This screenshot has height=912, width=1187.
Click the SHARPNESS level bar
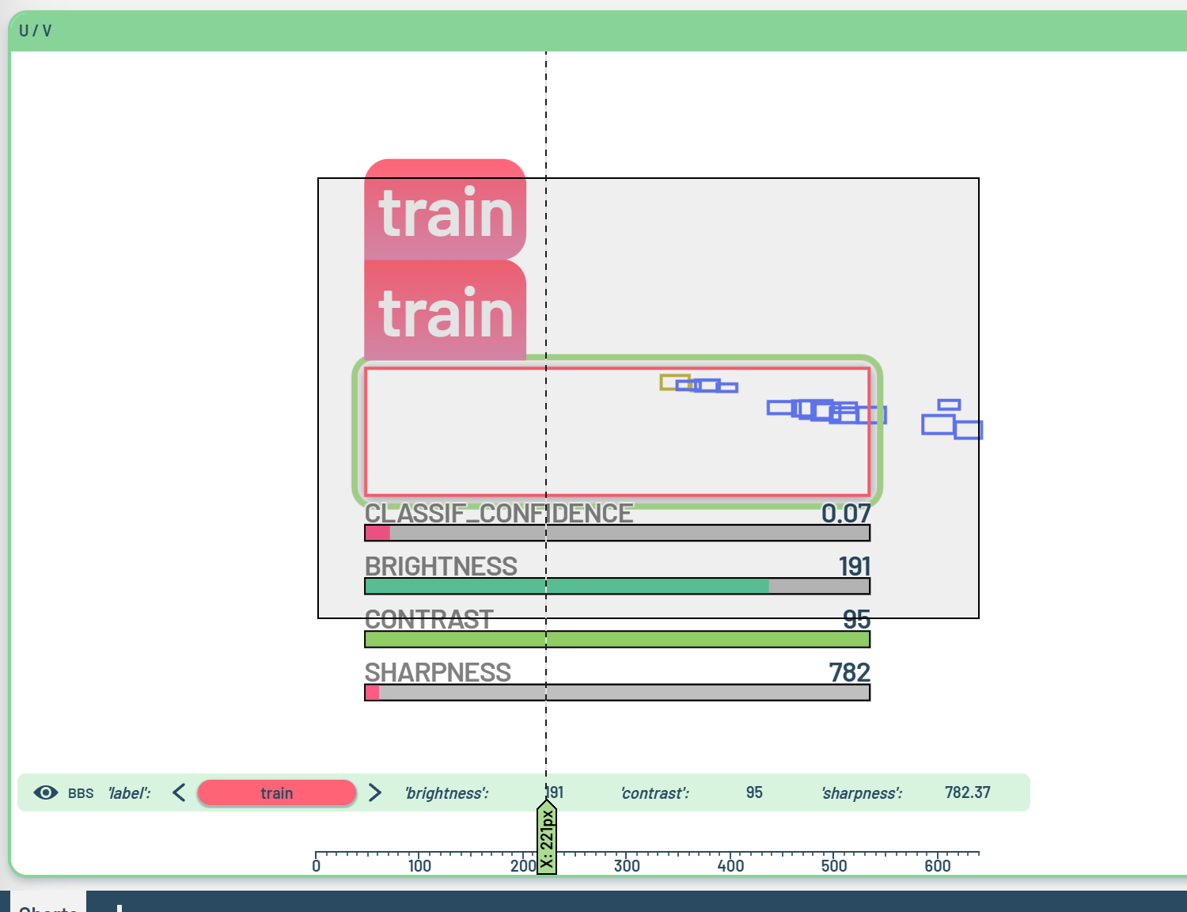click(616, 693)
